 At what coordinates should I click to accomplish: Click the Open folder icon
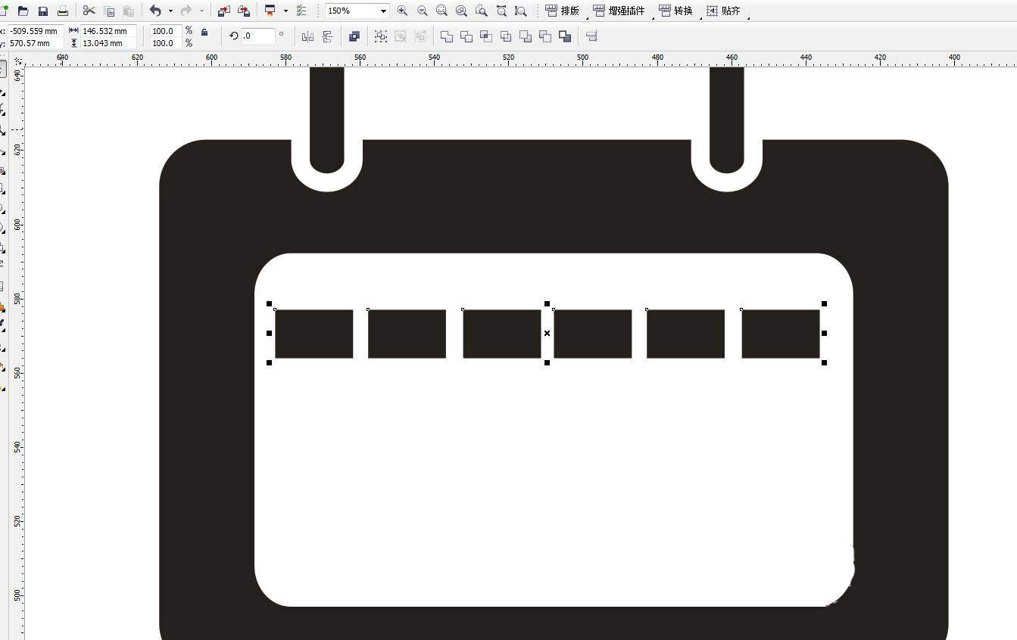pos(23,11)
